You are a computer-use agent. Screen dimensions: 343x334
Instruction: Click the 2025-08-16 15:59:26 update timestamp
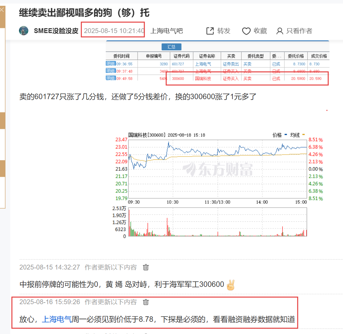pos(50,302)
